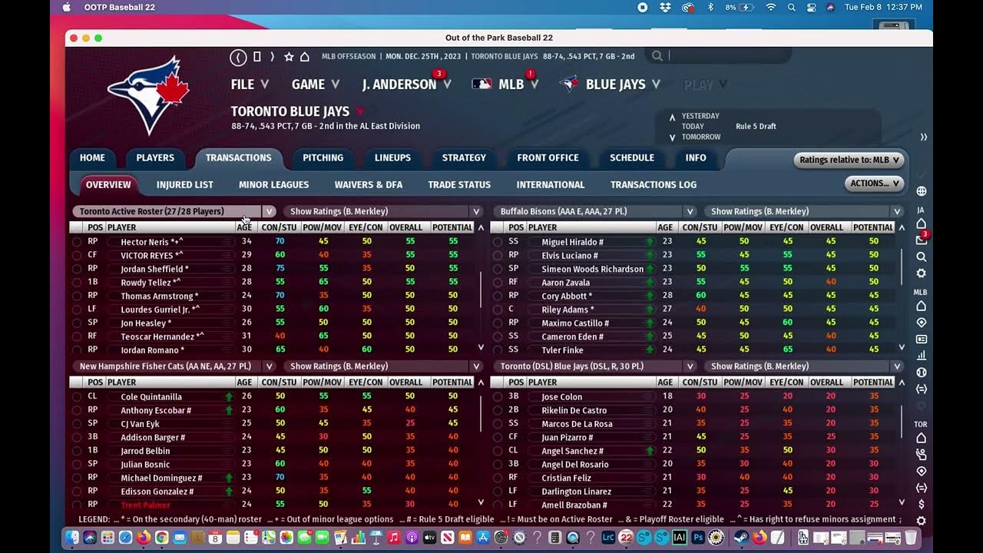Select the radio circle for Hector Neris
Viewport: 983px width, 553px height.
(x=77, y=242)
